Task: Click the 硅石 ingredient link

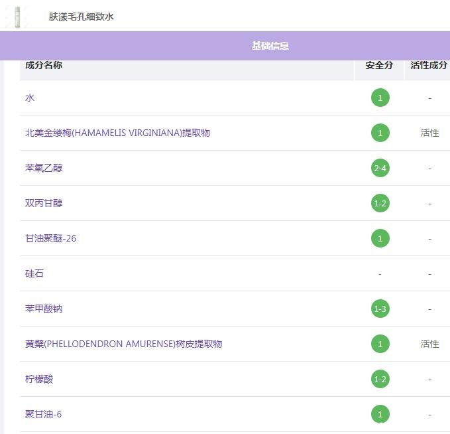Action: point(34,273)
